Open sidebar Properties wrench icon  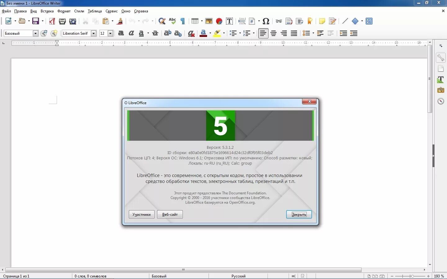[441, 58]
